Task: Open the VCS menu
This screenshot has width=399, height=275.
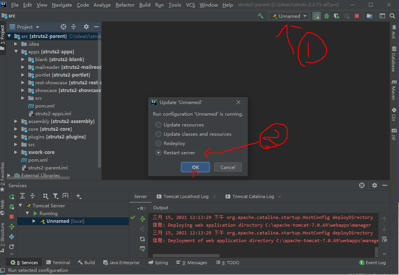Action: pyautogui.click(x=190, y=5)
